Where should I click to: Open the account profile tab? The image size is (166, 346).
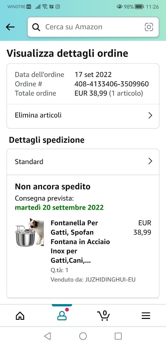click(x=62, y=315)
